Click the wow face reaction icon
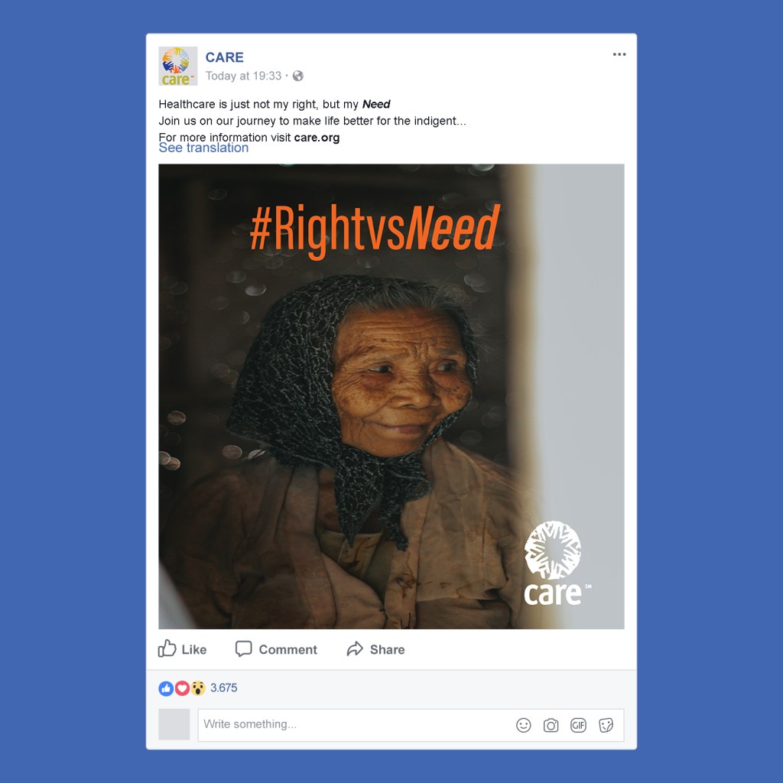783x783 pixels. pyautogui.click(x=198, y=688)
